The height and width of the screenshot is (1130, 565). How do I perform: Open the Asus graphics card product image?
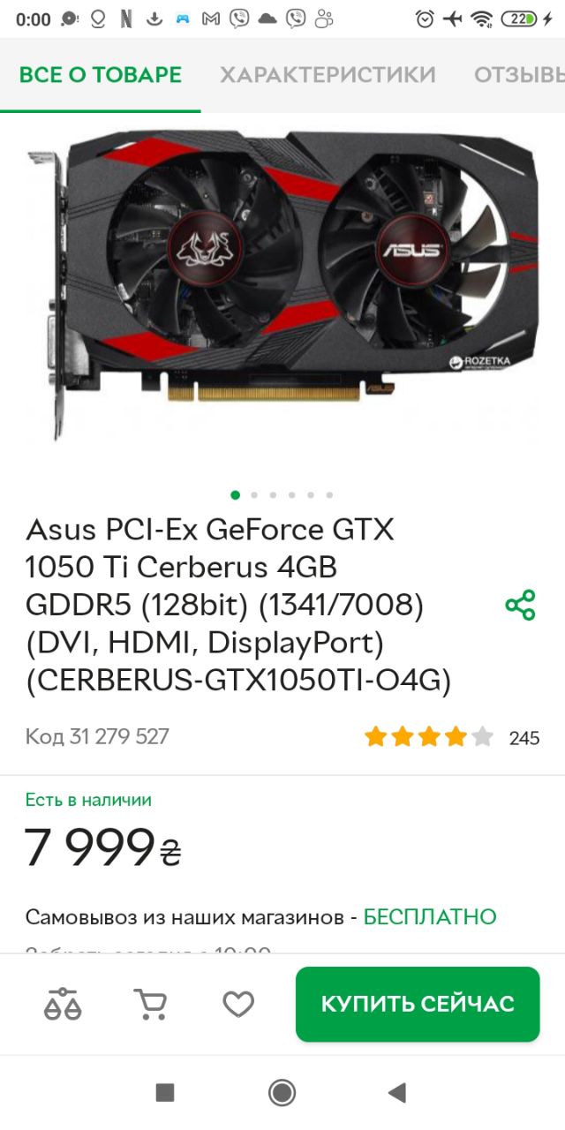point(282,282)
